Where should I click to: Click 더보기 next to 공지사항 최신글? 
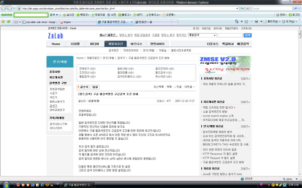click(x=245, y=79)
